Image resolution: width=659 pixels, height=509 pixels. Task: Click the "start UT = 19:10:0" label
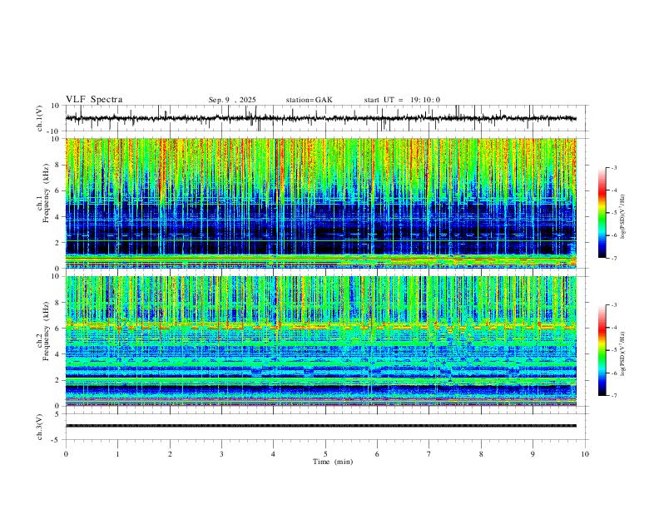402,100
